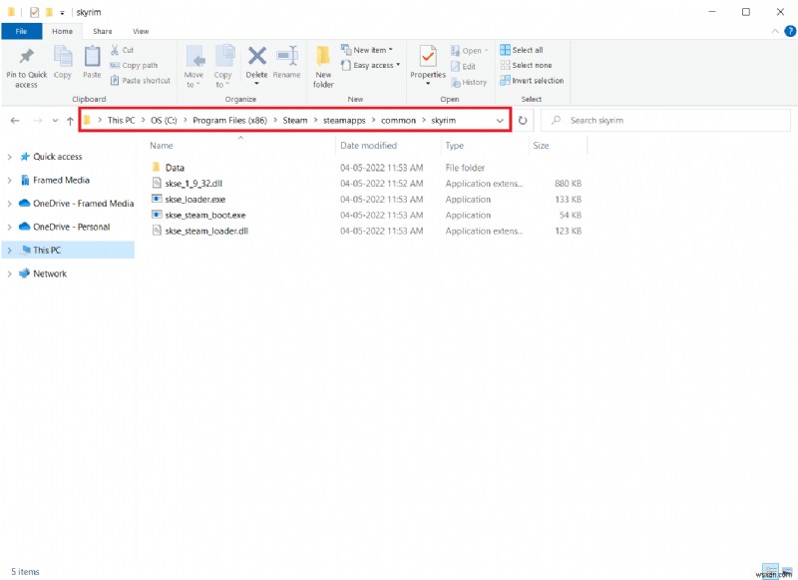
Task: Select OneDrive - Personal in sidebar
Action: 71,228
